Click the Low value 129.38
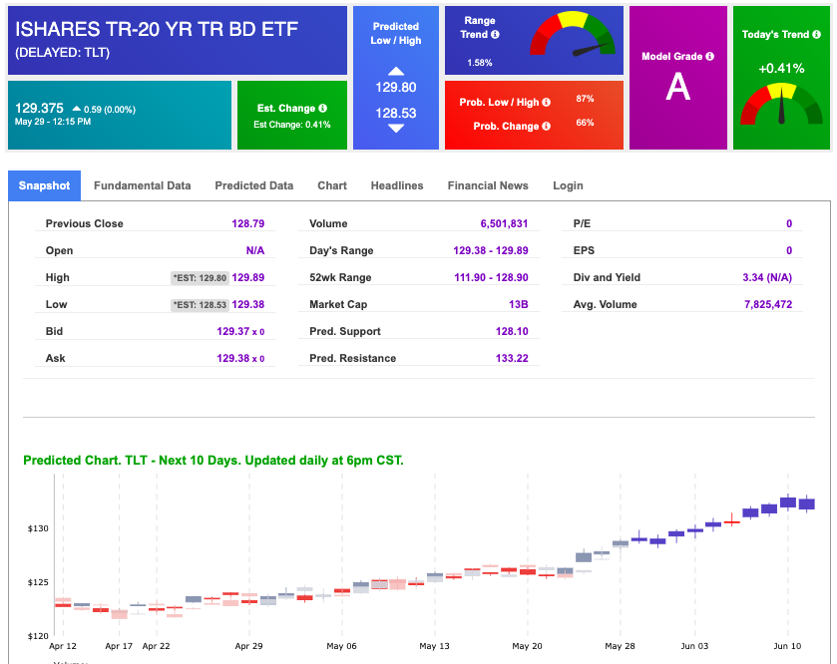The image size is (837, 664). [x=248, y=304]
